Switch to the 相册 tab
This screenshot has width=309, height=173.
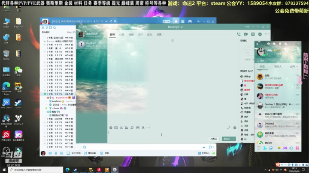coord(131,35)
